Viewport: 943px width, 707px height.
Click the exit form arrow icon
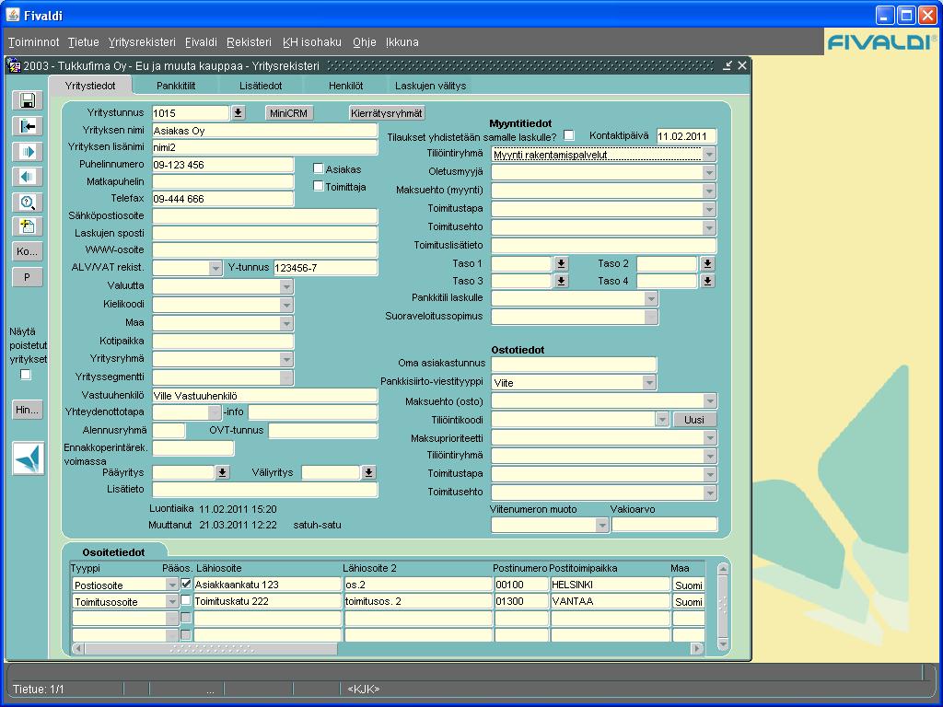click(x=28, y=126)
